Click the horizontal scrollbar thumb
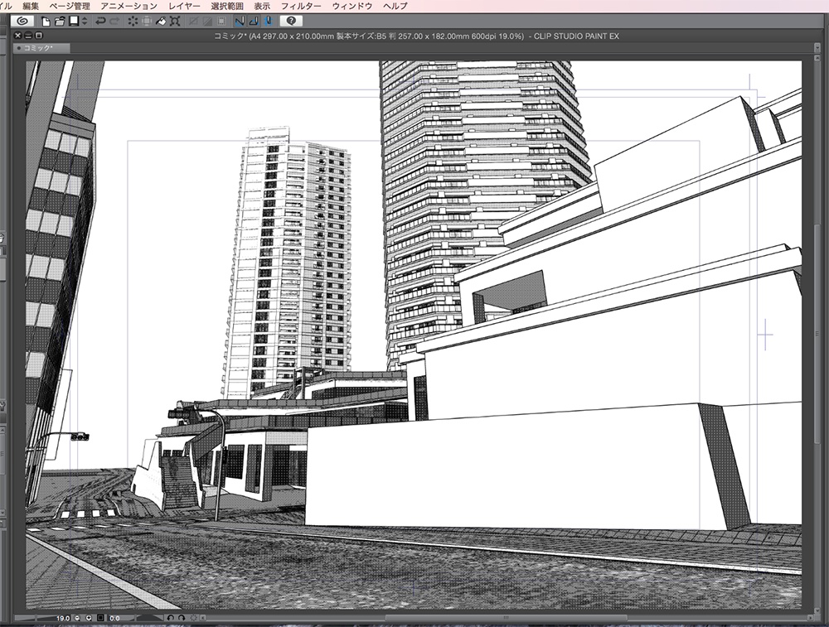This screenshot has width=829, height=627. point(506,618)
